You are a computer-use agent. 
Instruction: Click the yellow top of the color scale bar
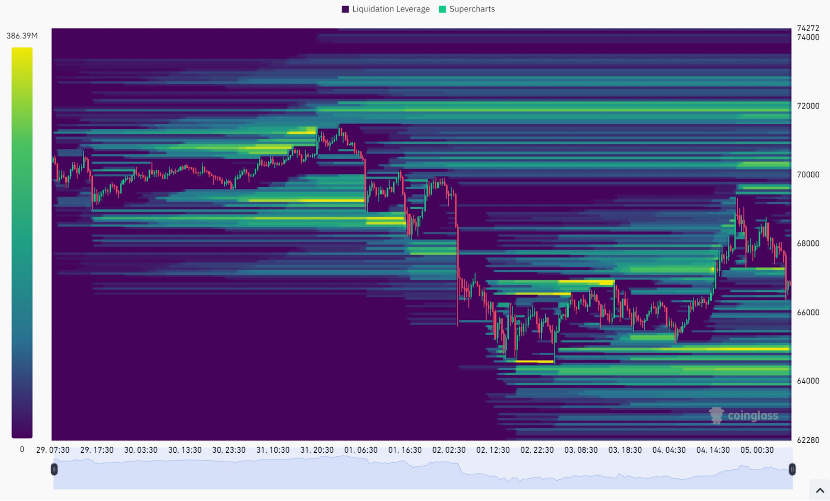(x=22, y=52)
